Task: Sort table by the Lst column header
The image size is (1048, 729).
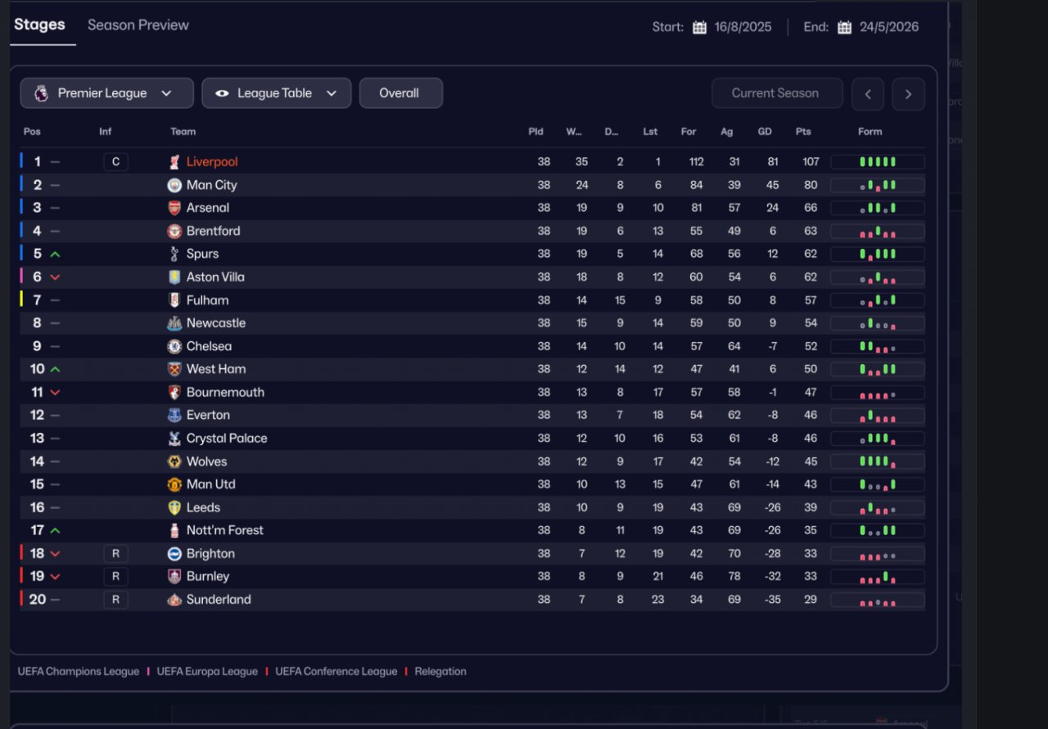Action: point(650,132)
